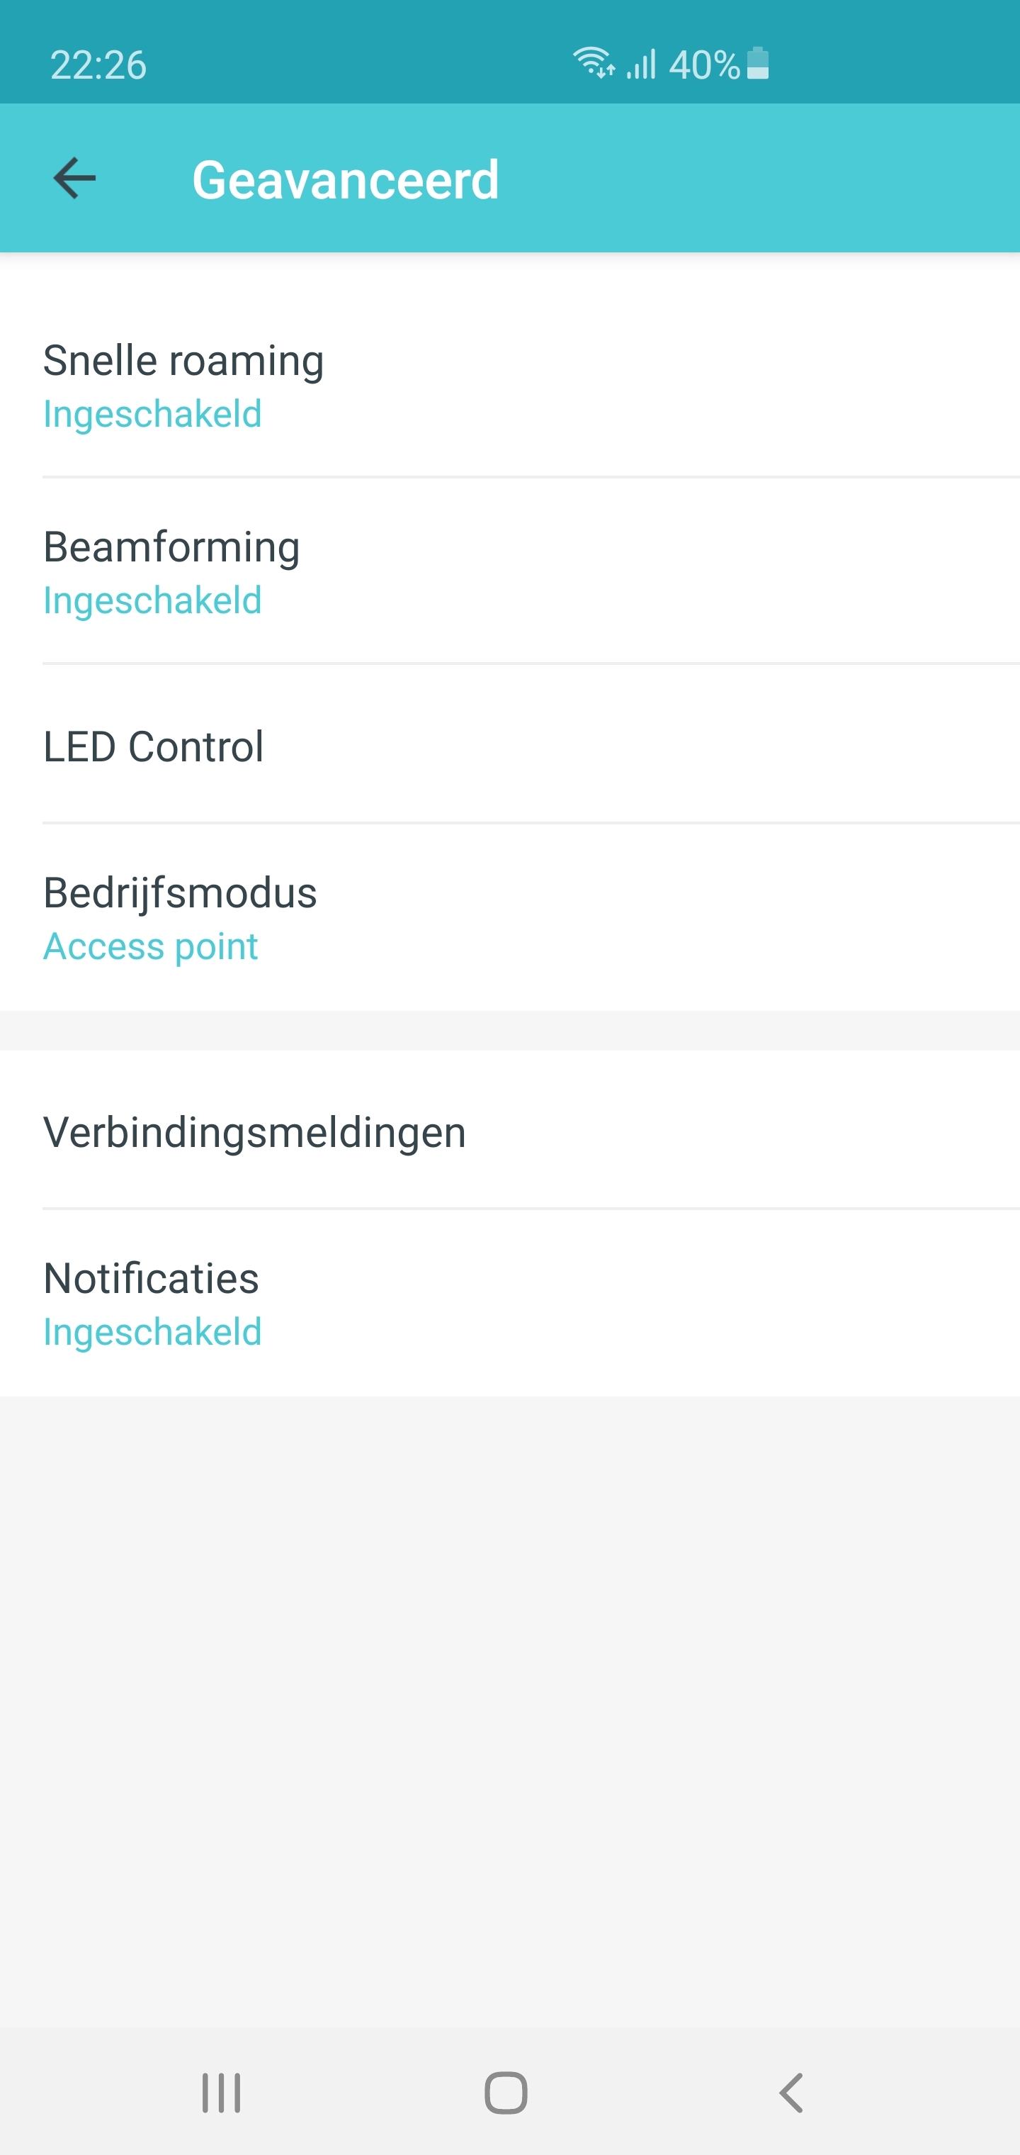Tap the mobile signal strength icon
Viewport: 1020px width, 2155px height.
(x=641, y=64)
